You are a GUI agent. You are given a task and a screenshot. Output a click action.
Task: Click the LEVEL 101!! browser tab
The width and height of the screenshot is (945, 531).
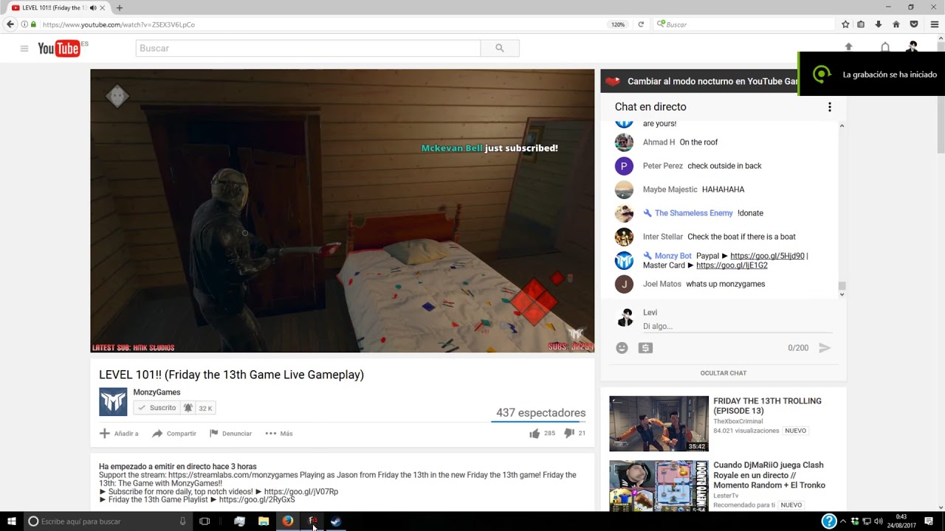click(x=56, y=7)
